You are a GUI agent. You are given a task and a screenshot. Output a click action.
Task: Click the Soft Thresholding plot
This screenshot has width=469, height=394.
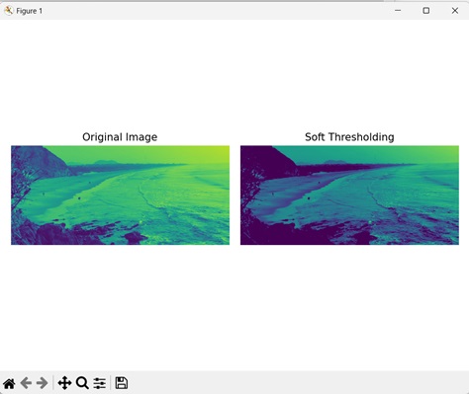pos(349,196)
